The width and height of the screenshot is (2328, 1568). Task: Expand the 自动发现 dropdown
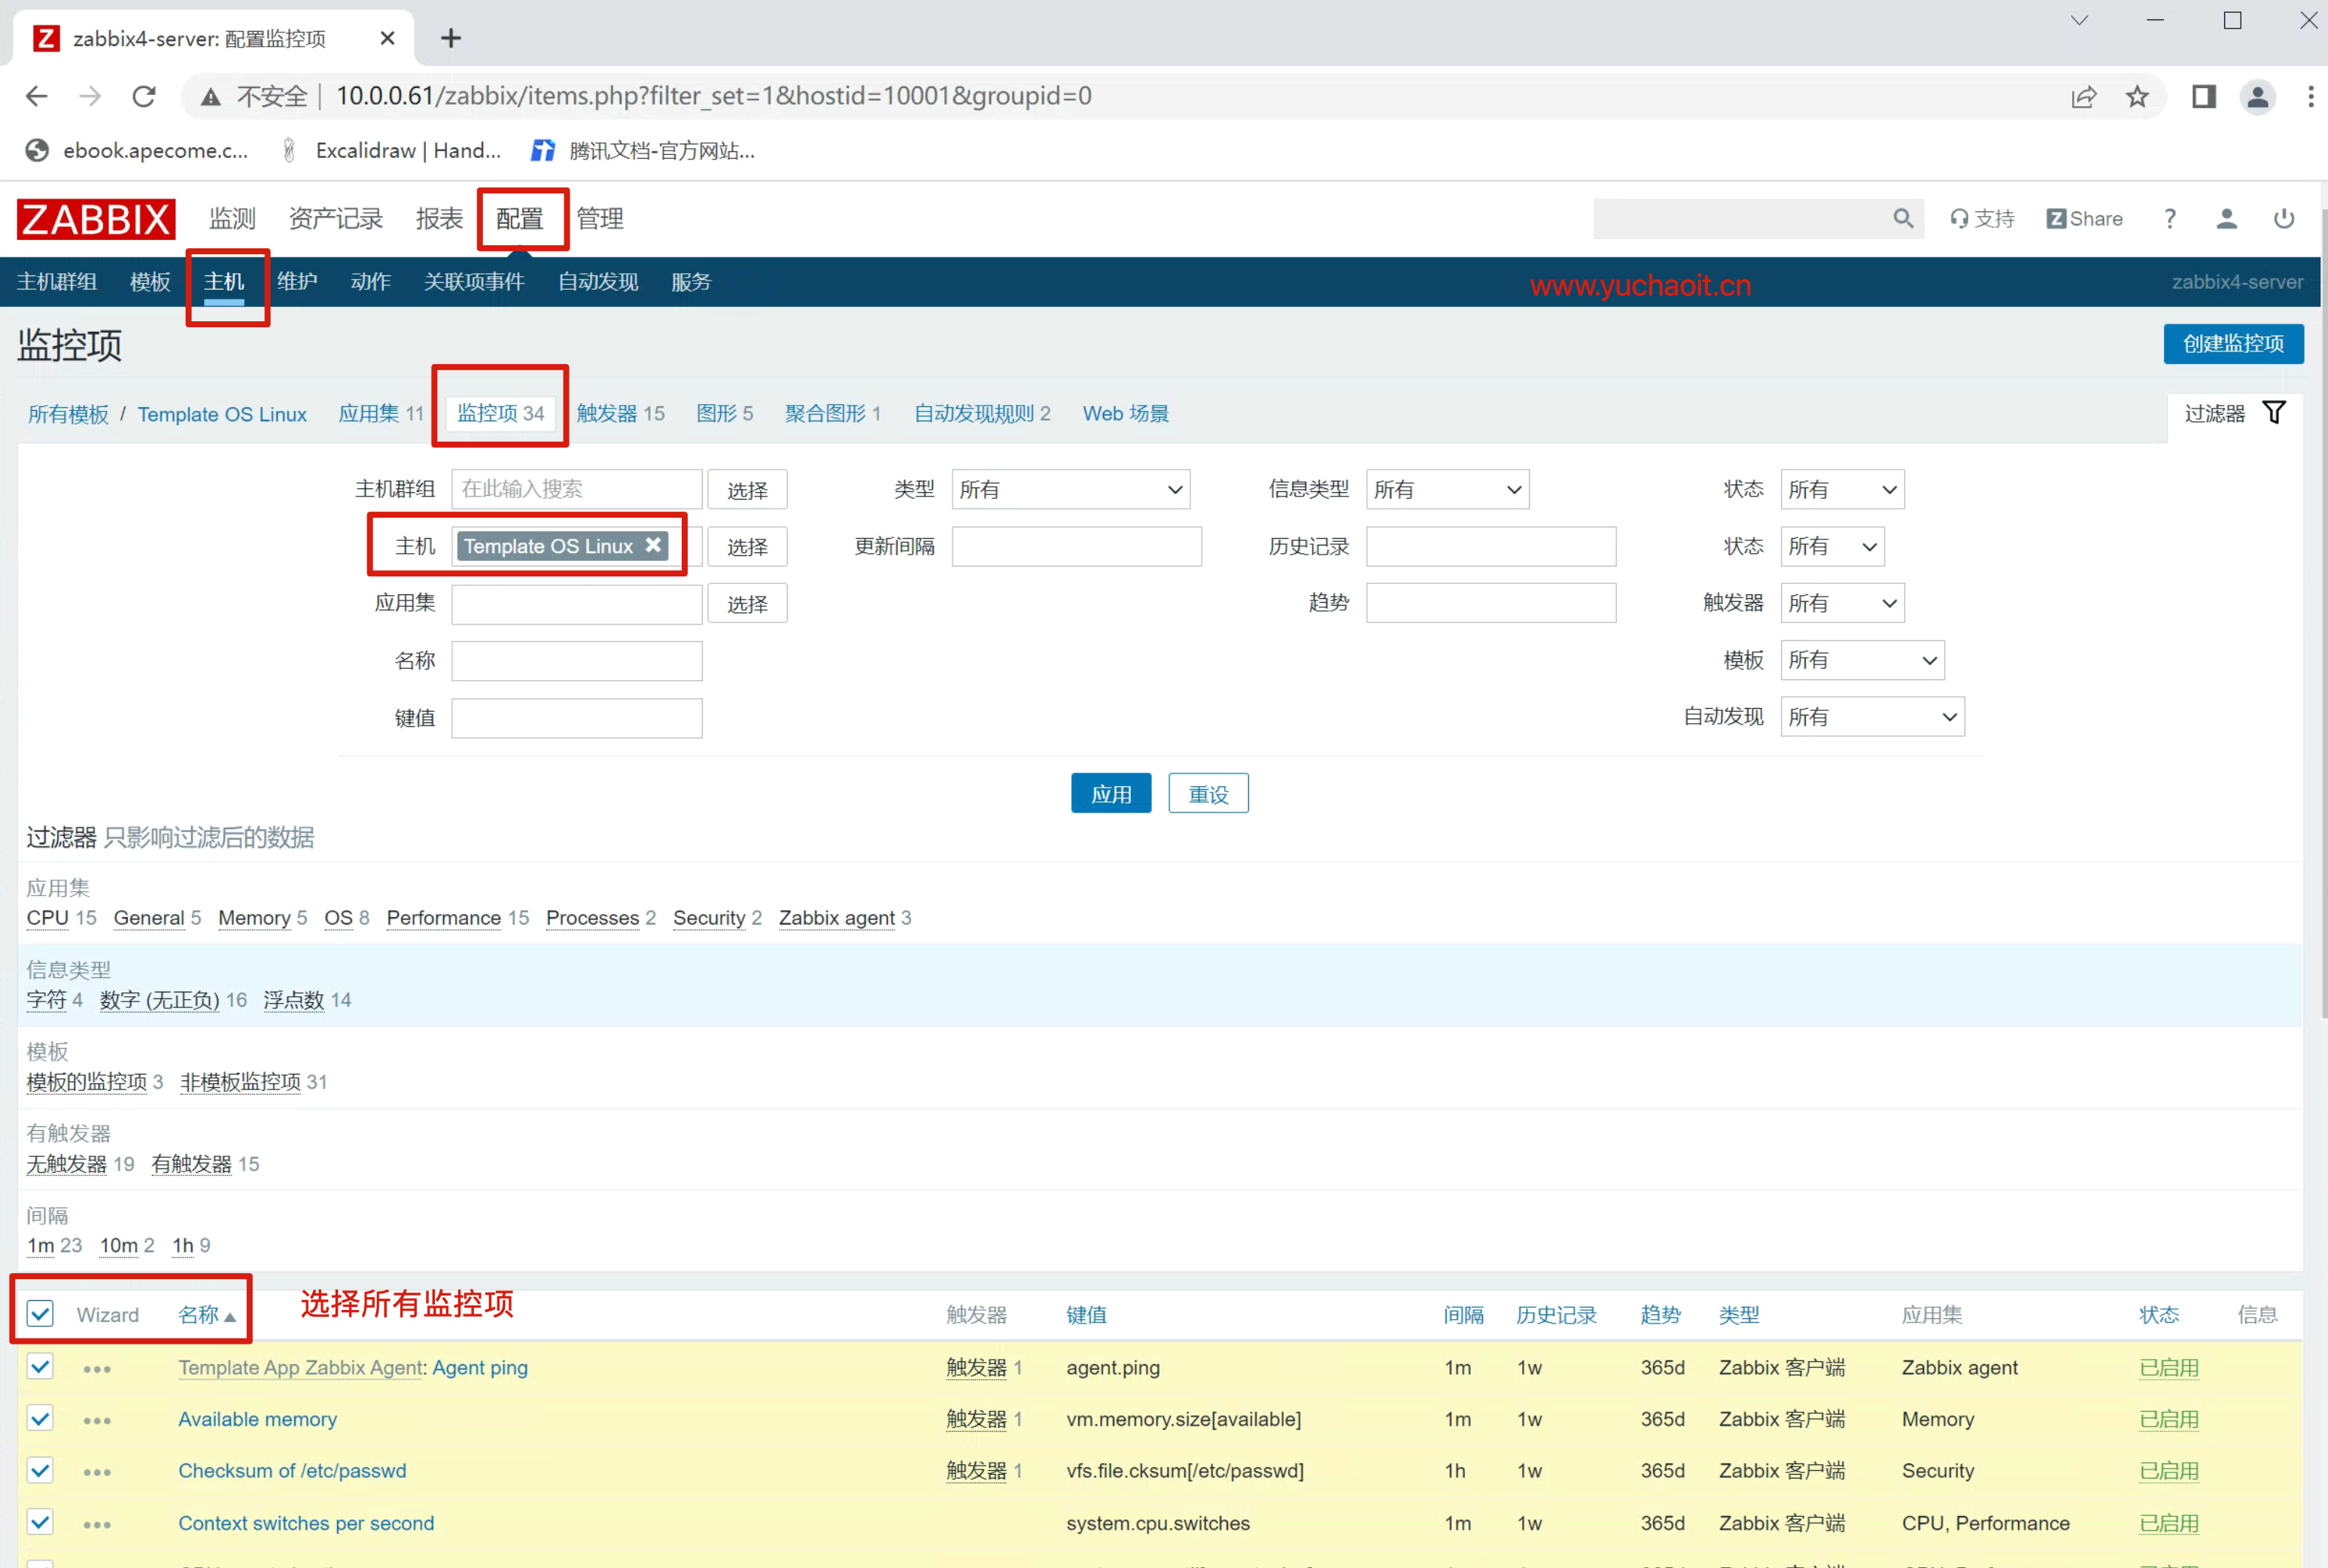click(1871, 717)
